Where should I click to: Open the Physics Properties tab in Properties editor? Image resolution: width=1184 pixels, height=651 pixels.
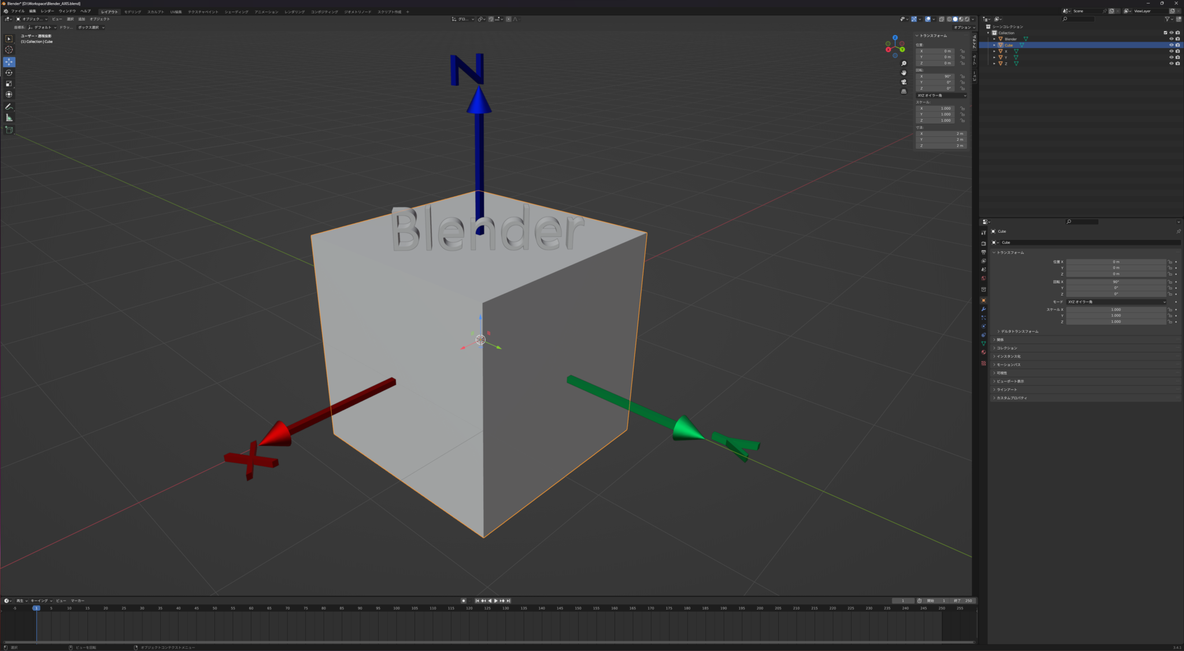(984, 326)
